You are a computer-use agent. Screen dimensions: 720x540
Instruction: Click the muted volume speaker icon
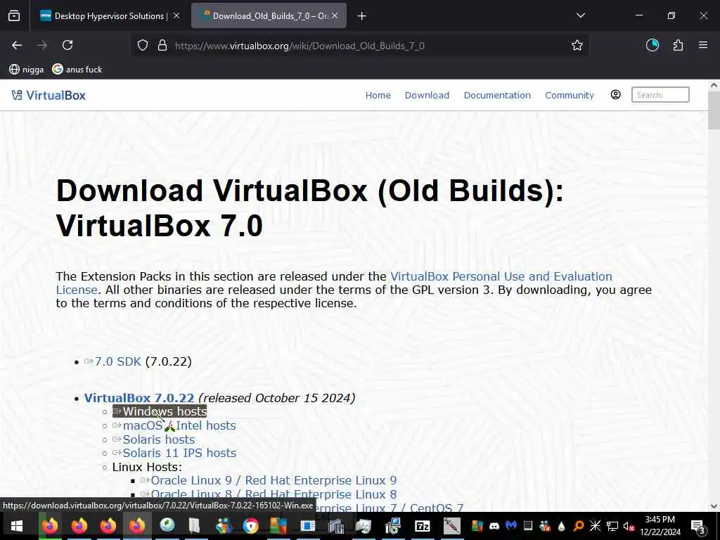(629, 526)
